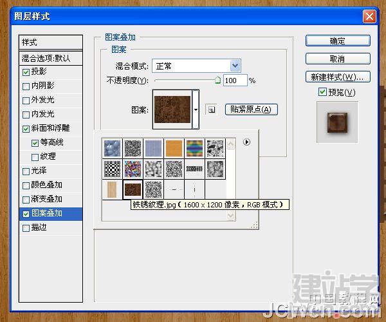The width and height of the screenshot is (386, 322).
Task: Enable the 内阴影 inner shadow checkbox
Action: 26,86
